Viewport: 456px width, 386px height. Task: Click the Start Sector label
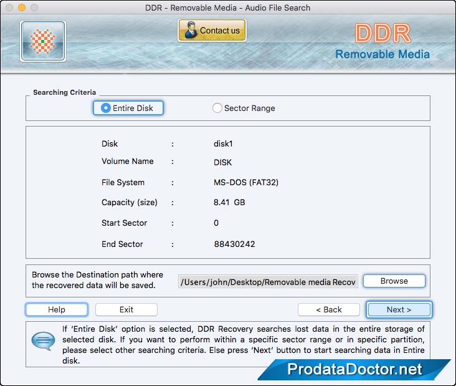click(124, 223)
